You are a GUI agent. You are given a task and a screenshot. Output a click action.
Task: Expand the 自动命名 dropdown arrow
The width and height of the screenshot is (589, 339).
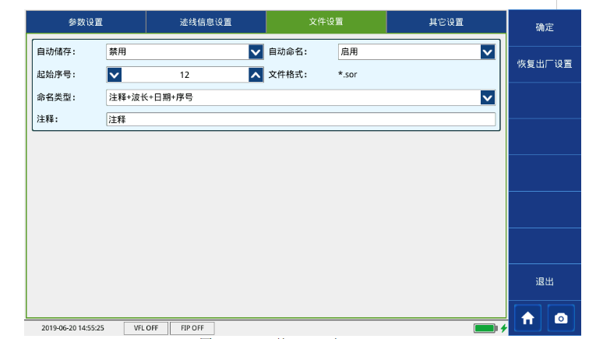tap(488, 52)
